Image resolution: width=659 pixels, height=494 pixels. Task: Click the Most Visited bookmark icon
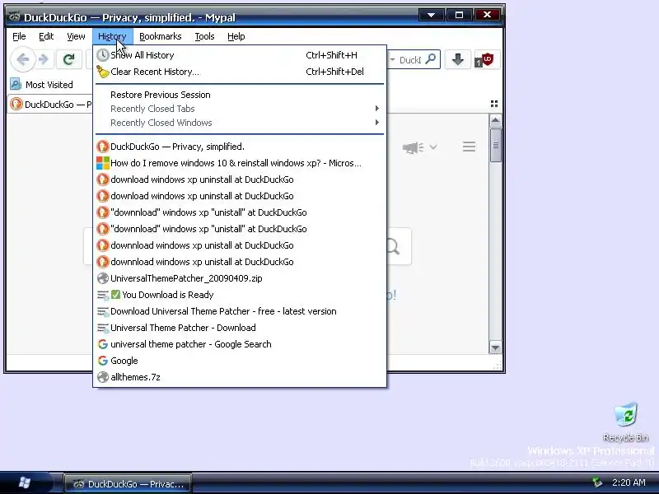[16, 85]
